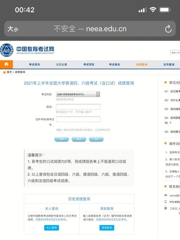Viewport: 180px width, 240px height.
Task: Click the small breadcrumb house icon
Action: (x=4, y=72)
